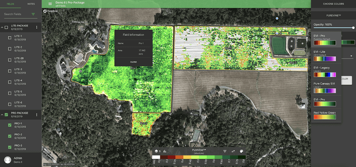Check the LITE-1 field checkbox

[9, 38]
